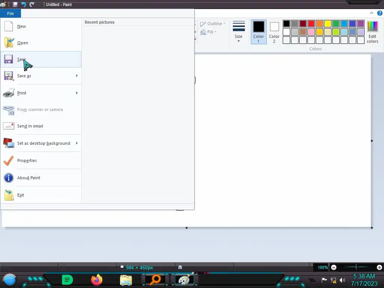Select the Color 1 button

[x=259, y=32]
